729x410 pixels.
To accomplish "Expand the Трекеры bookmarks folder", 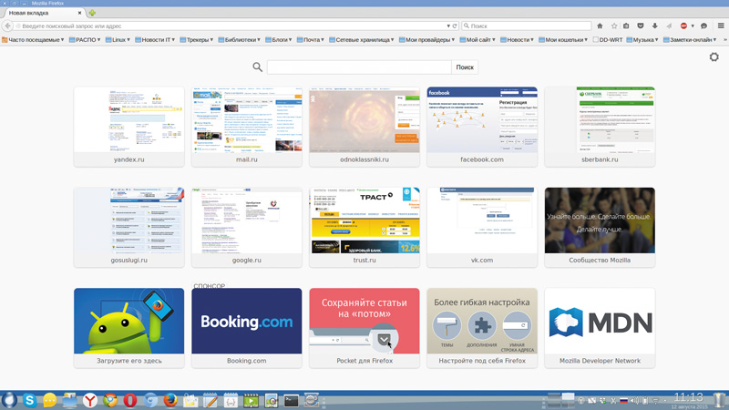I will pos(196,40).
